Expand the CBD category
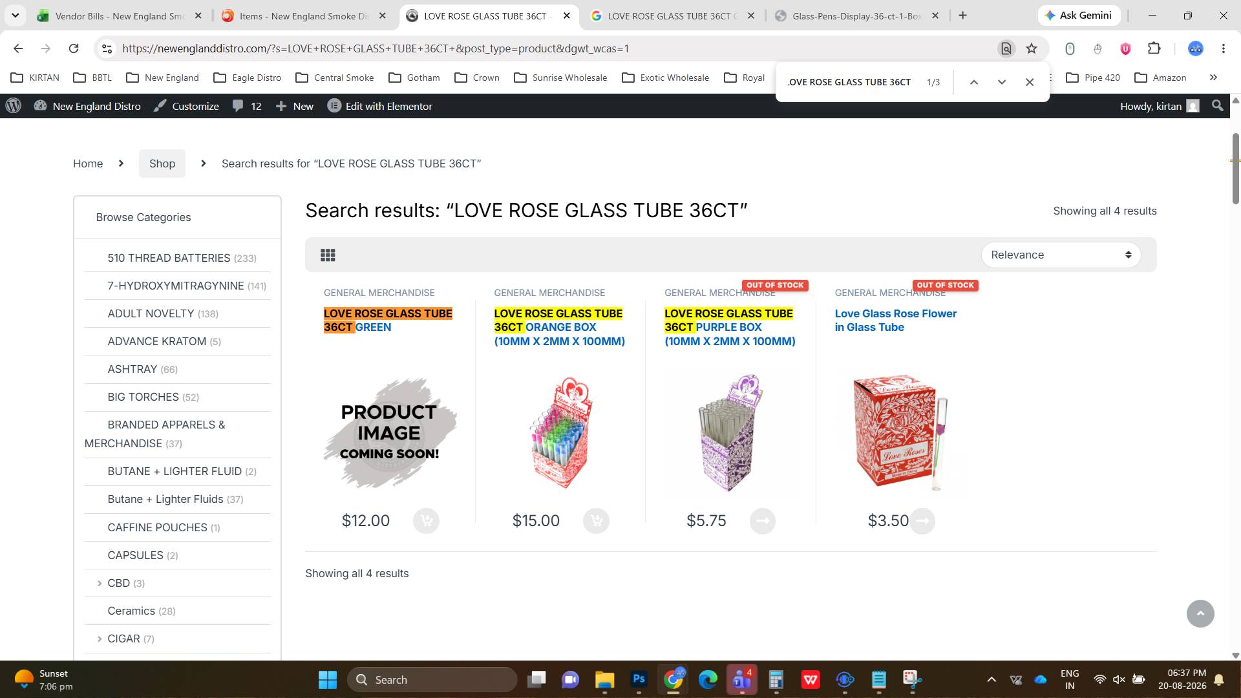This screenshot has height=698, width=1241. 100,583
